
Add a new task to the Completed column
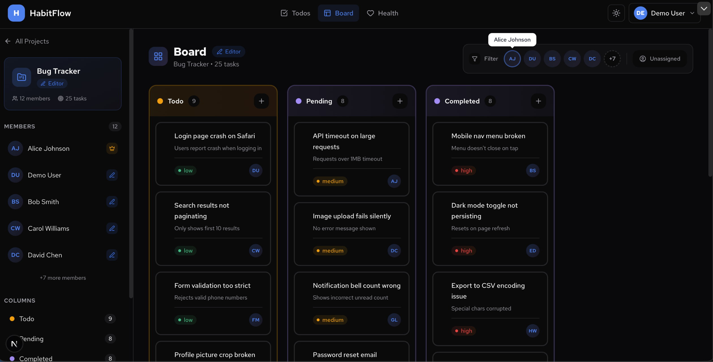[538, 101]
